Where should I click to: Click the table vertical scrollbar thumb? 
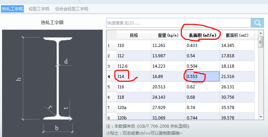pos(261,42)
